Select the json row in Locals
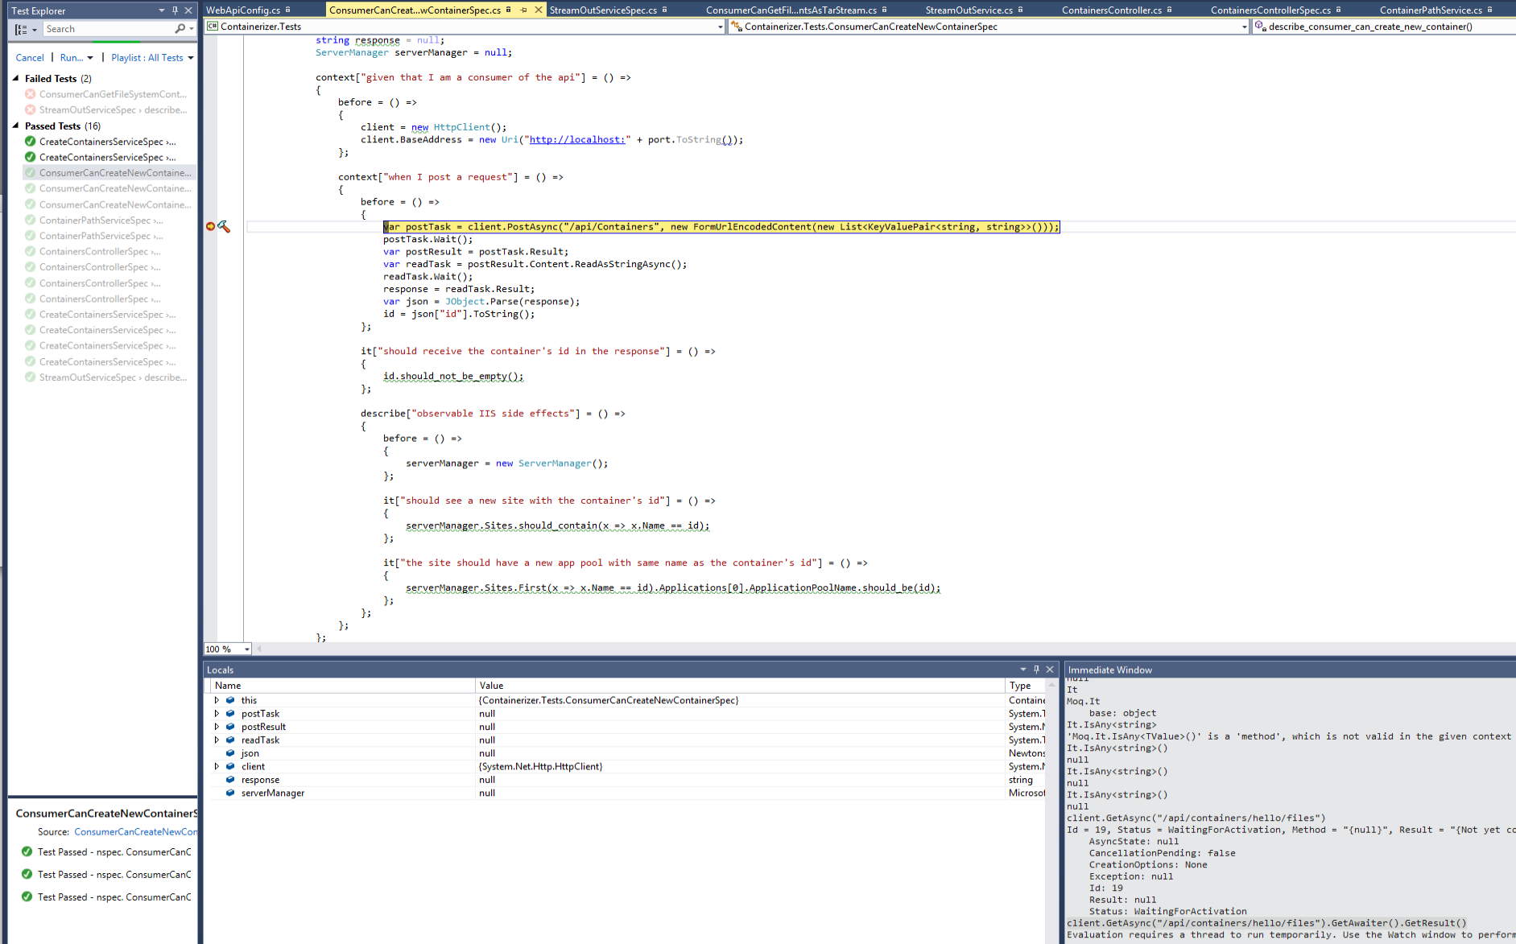The height and width of the screenshot is (944, 1516). pyautogui.click(x=626, y=753)
